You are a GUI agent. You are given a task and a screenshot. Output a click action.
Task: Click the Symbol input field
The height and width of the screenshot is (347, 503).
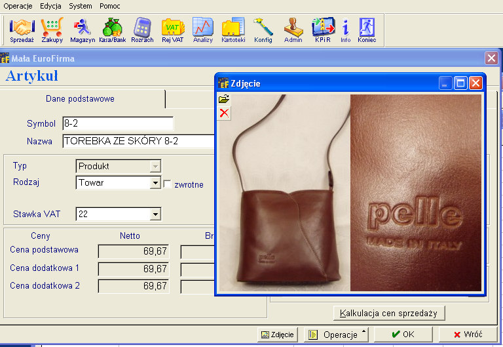pyautogui.click(x=118, y=123)
